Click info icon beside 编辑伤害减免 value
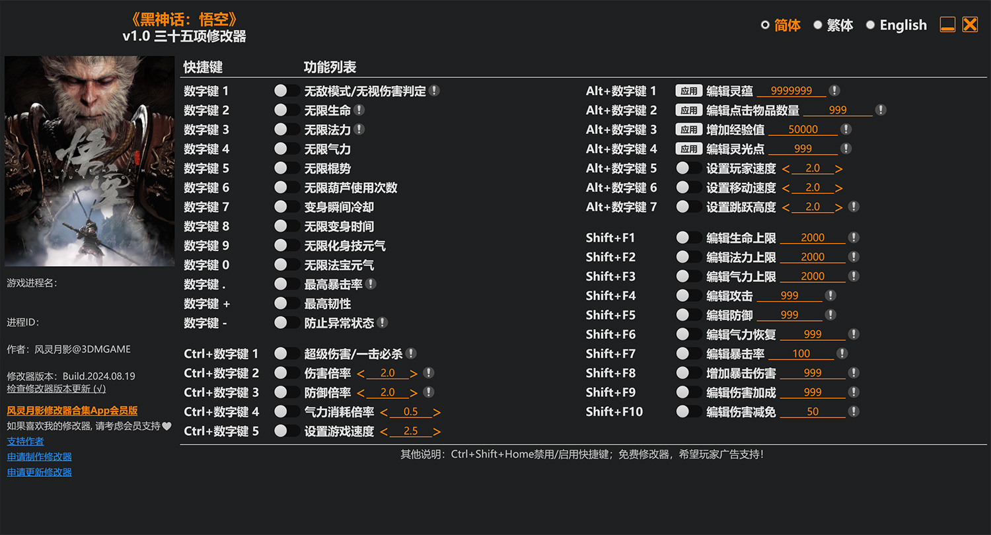991x535 pixels. [x=854, y=411]
